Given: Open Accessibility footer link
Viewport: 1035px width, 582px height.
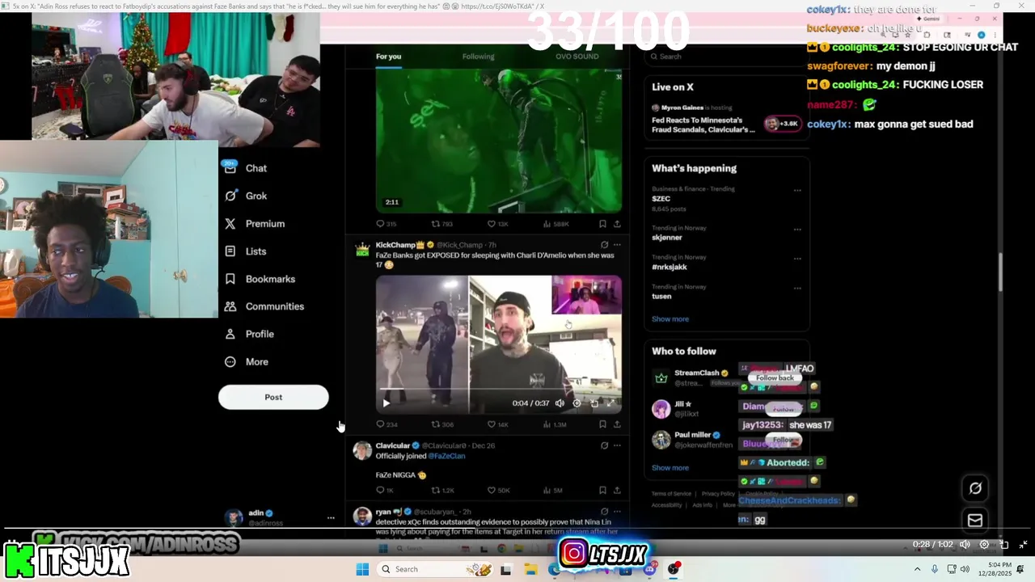Looking at the screenshot, I should [x=667, y=505].
